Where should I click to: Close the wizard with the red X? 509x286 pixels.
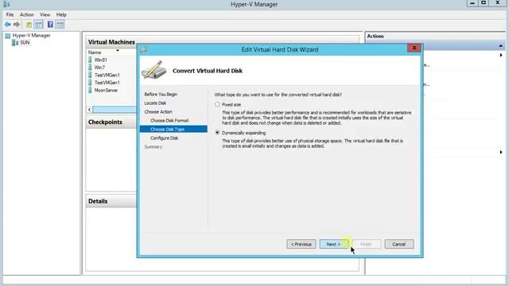tap(414, 48)
